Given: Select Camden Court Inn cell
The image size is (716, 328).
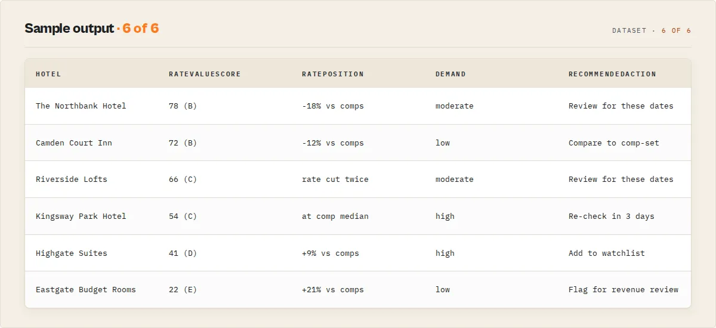Looking at the screenshot, I should (x=74, y=143).
